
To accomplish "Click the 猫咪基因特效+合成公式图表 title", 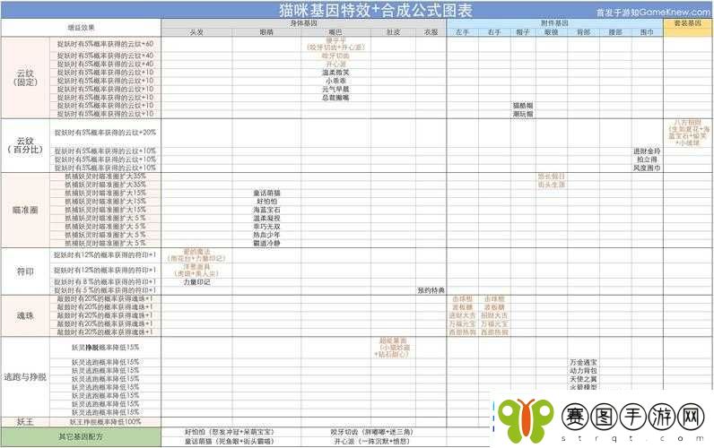I will click(375, 10).
